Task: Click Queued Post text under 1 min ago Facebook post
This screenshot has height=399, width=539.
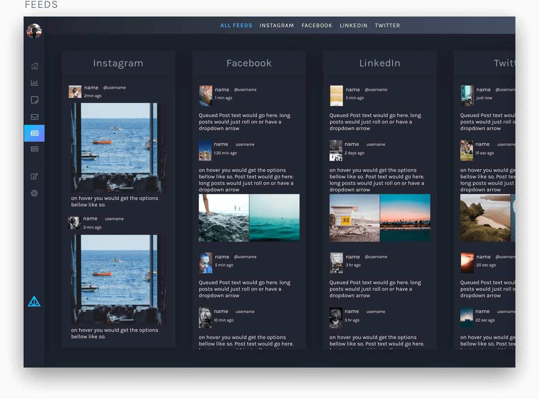Action: [x=245, y=122]
